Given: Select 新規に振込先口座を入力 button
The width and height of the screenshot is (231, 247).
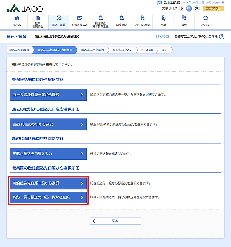Looking at the screenshot, I should tap(48, 154).
